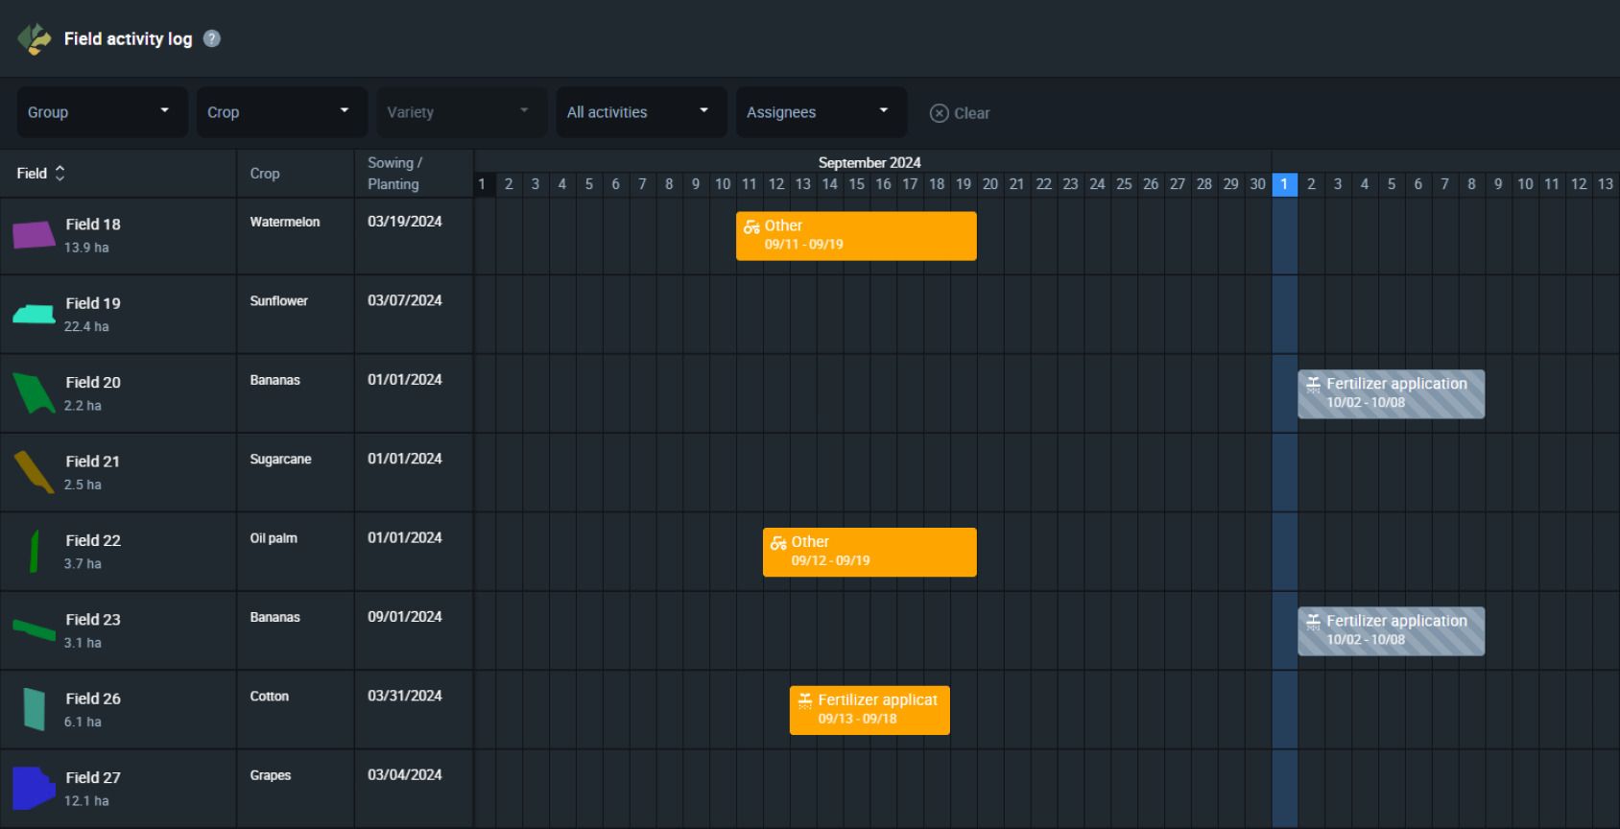Open the Variety dropdown
1620x829 pixels.
click(x=462, y=112)
